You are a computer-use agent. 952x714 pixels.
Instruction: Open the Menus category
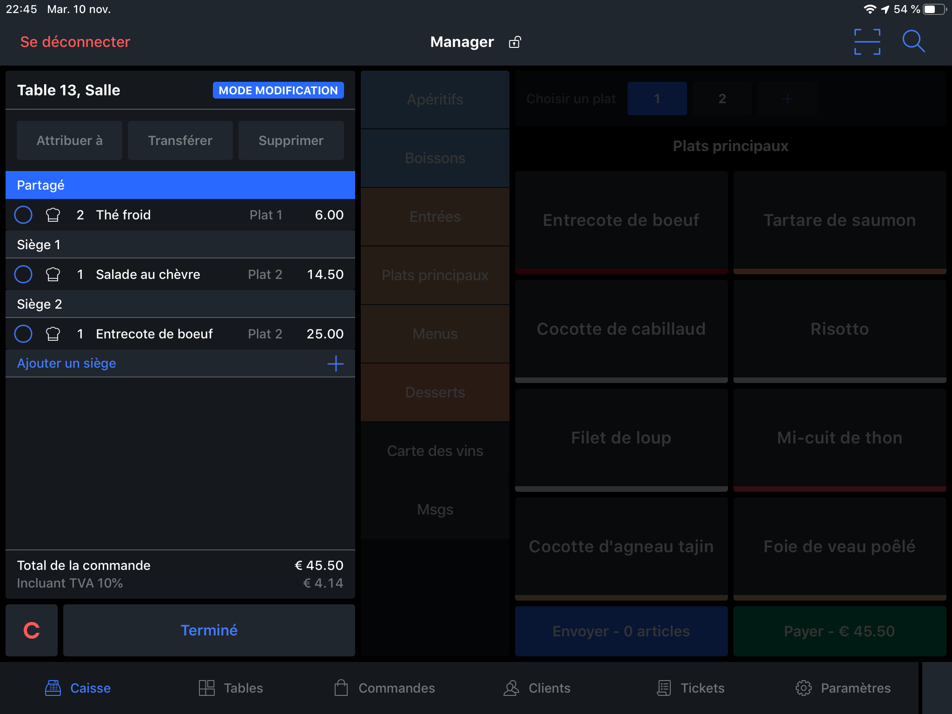click(435, 334)
